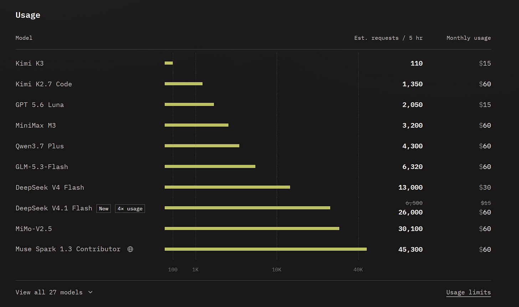Expand the View all 27 models chevron

click(x=90, y=292)
